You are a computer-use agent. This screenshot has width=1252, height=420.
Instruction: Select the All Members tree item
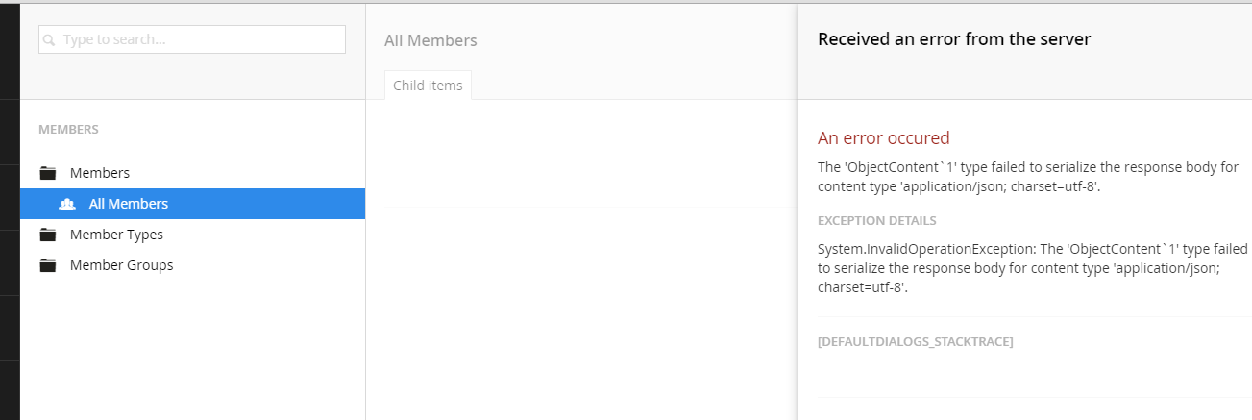192,204
